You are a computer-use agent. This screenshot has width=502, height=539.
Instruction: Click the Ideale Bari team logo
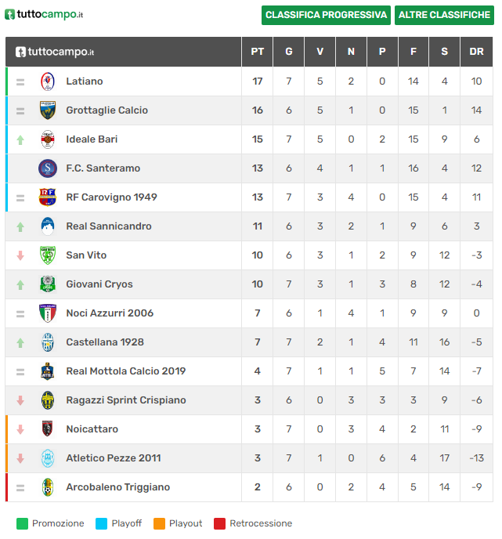coord(48,139)
